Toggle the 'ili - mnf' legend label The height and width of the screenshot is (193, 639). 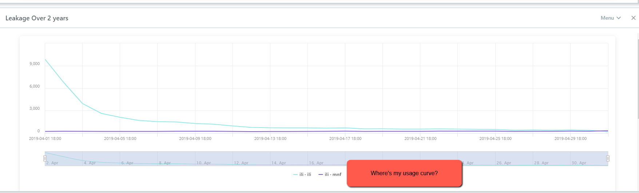coord(333,174)
